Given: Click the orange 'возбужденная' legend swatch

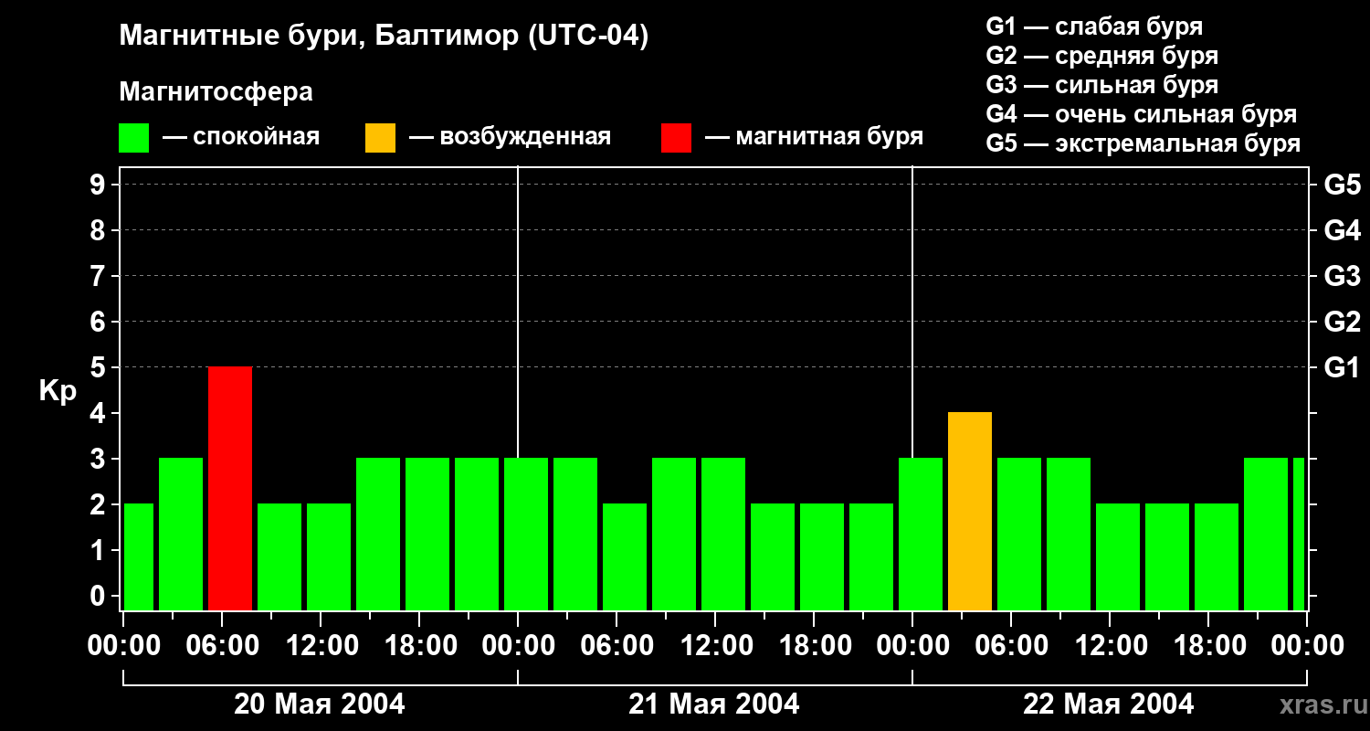Looking at the screenshot, I should click(380, 138).
